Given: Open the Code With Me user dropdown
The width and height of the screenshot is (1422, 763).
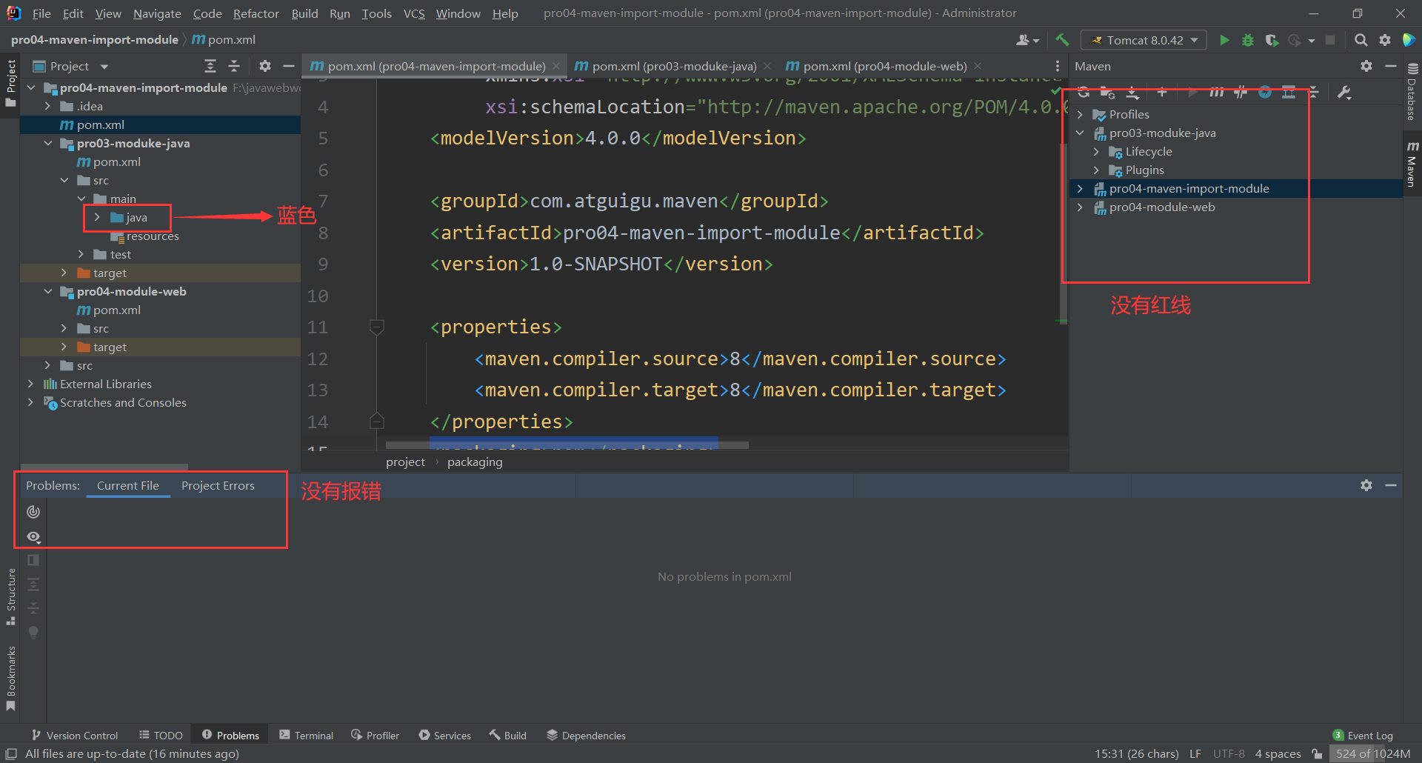Looking at the screenshot, I should (1027, 40).
